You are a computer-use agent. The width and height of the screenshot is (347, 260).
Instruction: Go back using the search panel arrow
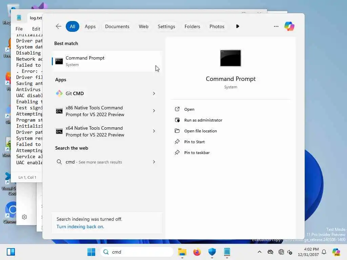pos(58,26)
